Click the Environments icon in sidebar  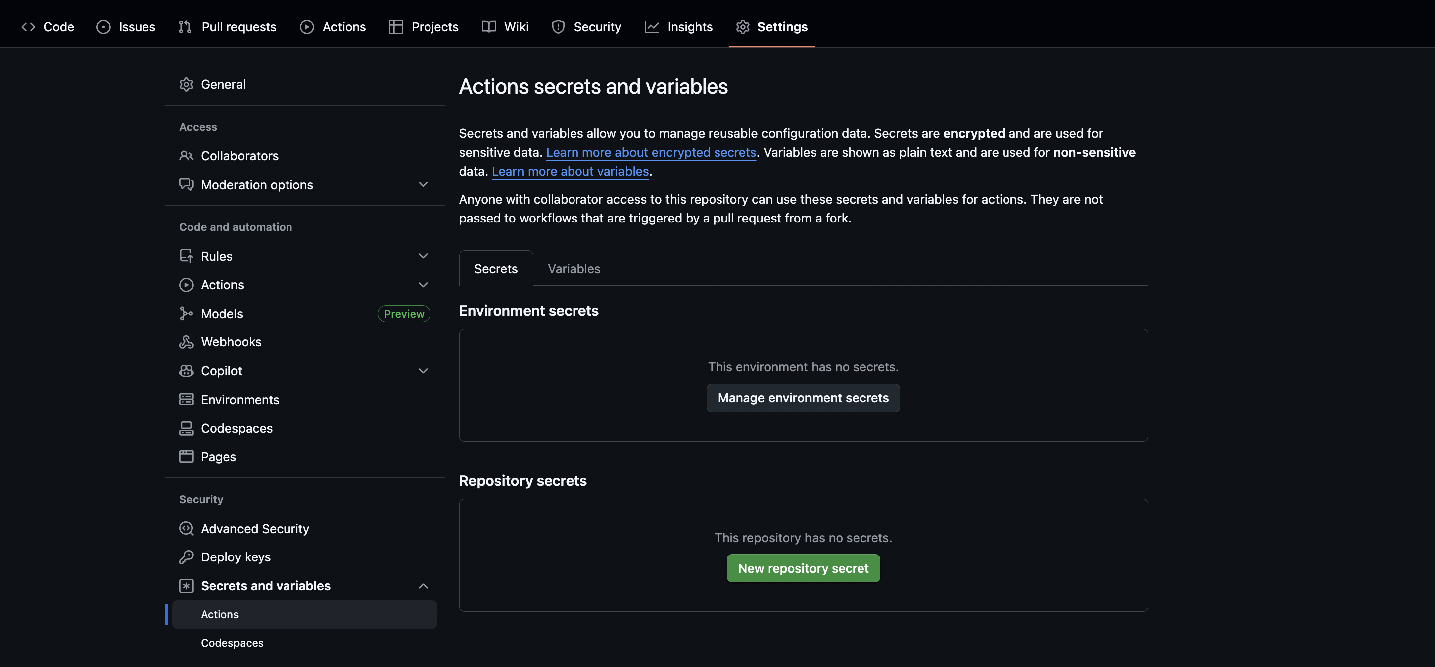(186, 399)
